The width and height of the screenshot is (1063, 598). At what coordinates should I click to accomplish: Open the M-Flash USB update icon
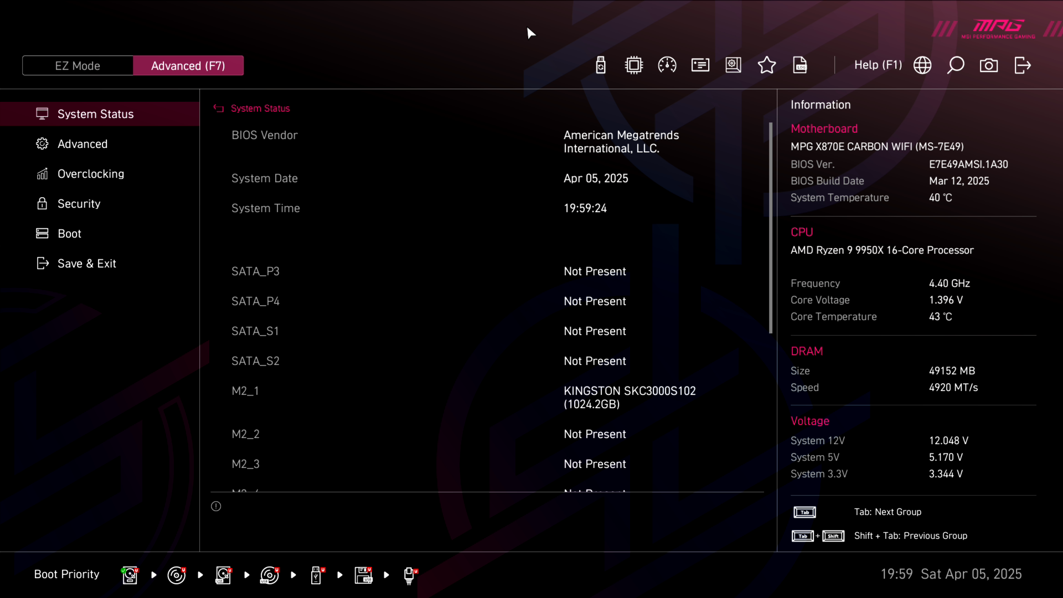(601, 65)
